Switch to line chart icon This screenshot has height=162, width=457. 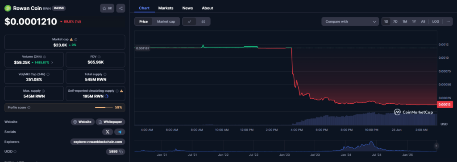point(189,21)
